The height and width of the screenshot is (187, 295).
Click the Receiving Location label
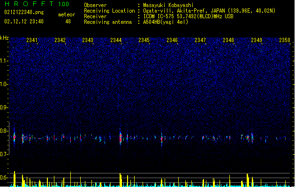click(109, 11)
